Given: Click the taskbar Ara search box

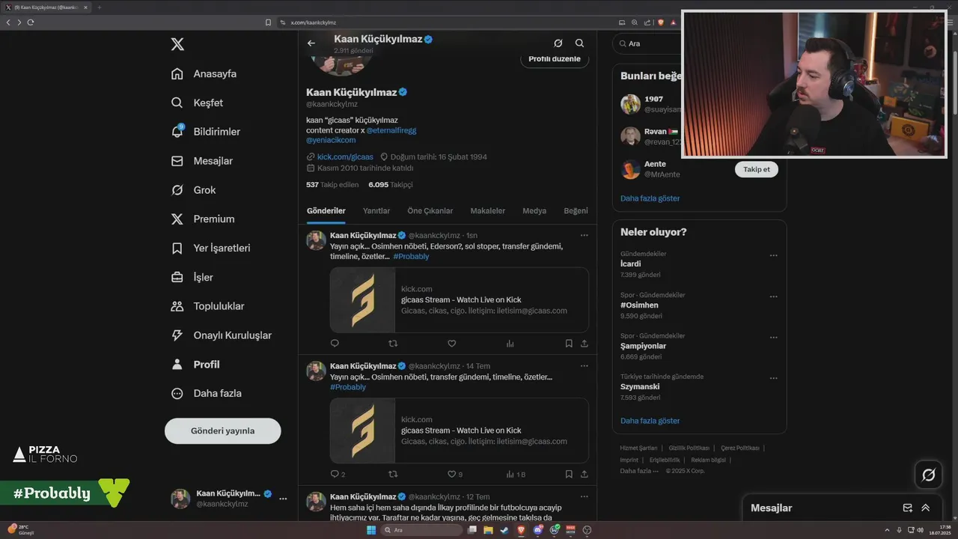Looking at the screenshot, I should (421, 530).
